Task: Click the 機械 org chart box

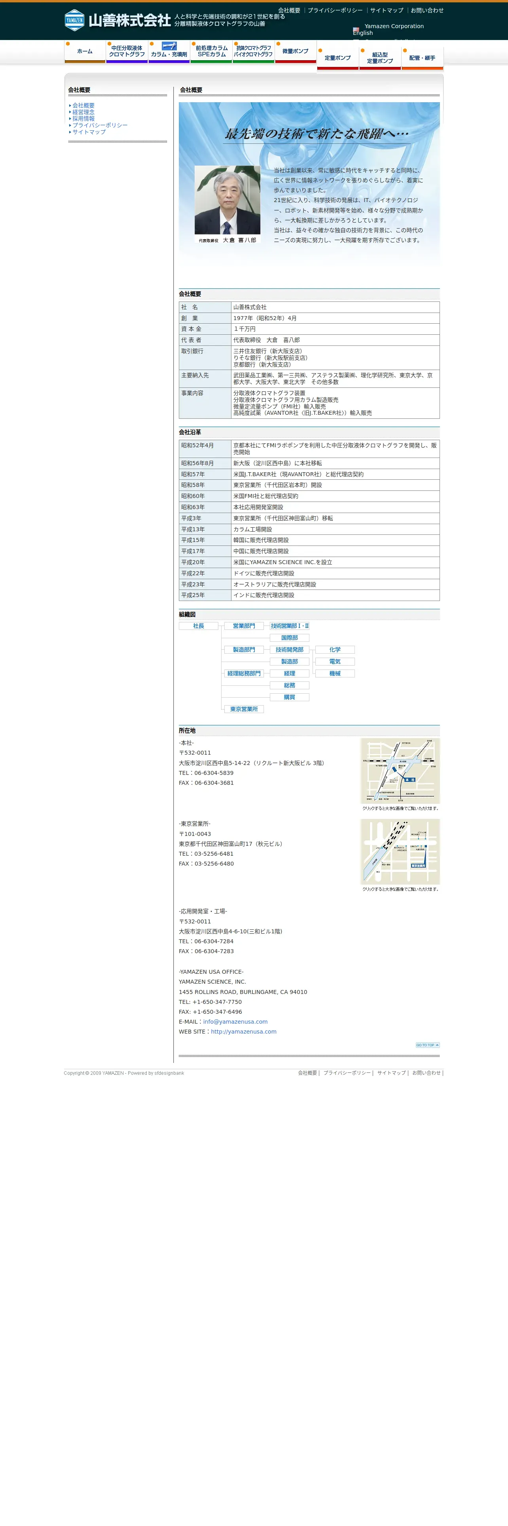Action: (x=336, y=673)
